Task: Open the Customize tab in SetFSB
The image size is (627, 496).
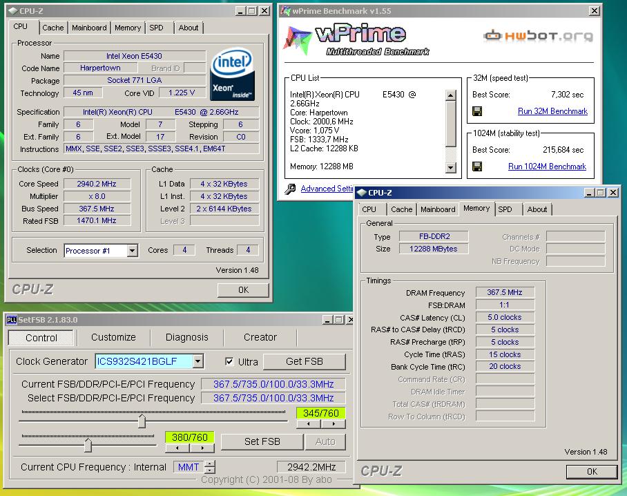Action: [113, 337]
